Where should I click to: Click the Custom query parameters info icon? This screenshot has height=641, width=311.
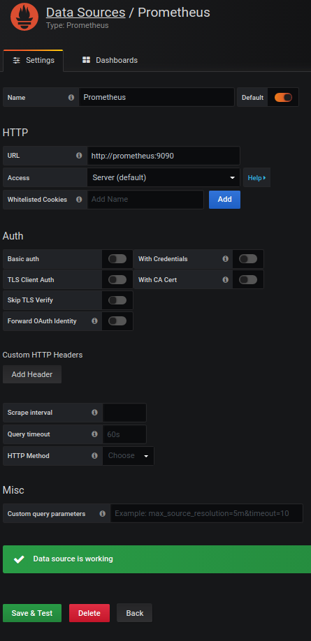pyautogui.click(x=102, y=513)
